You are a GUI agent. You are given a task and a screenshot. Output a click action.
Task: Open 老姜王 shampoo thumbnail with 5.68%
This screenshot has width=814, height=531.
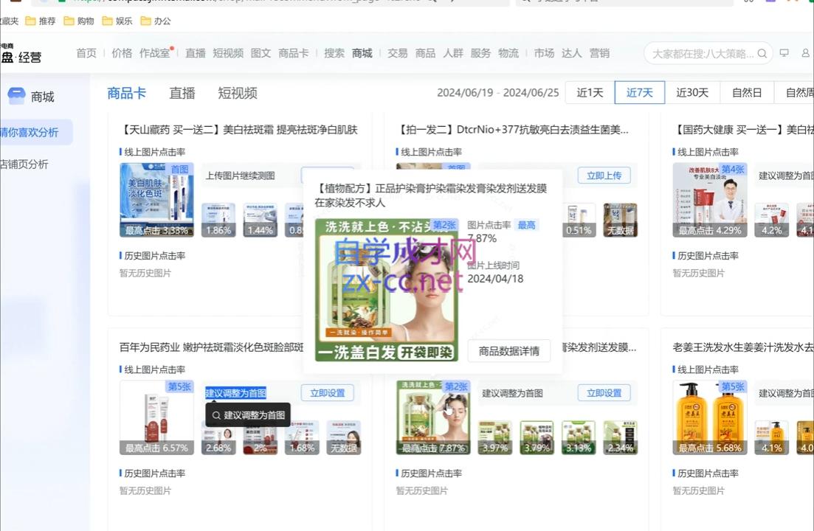[710, 417]
